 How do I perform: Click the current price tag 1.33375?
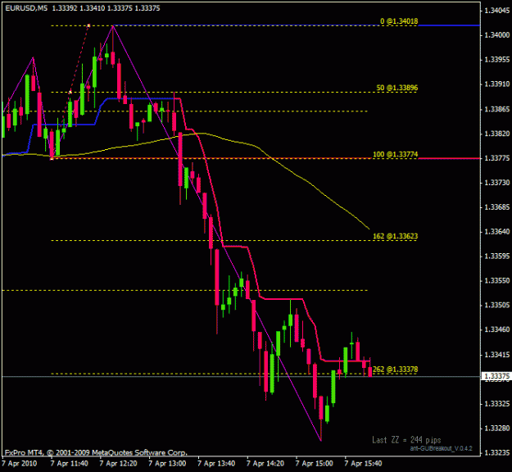[x=496, y=377]
